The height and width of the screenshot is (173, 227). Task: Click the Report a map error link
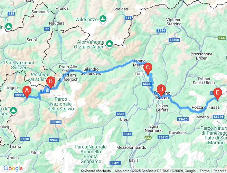point(219,171)
